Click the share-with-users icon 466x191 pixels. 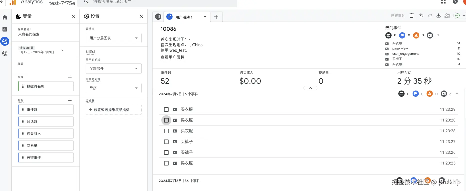click(447, 15)
